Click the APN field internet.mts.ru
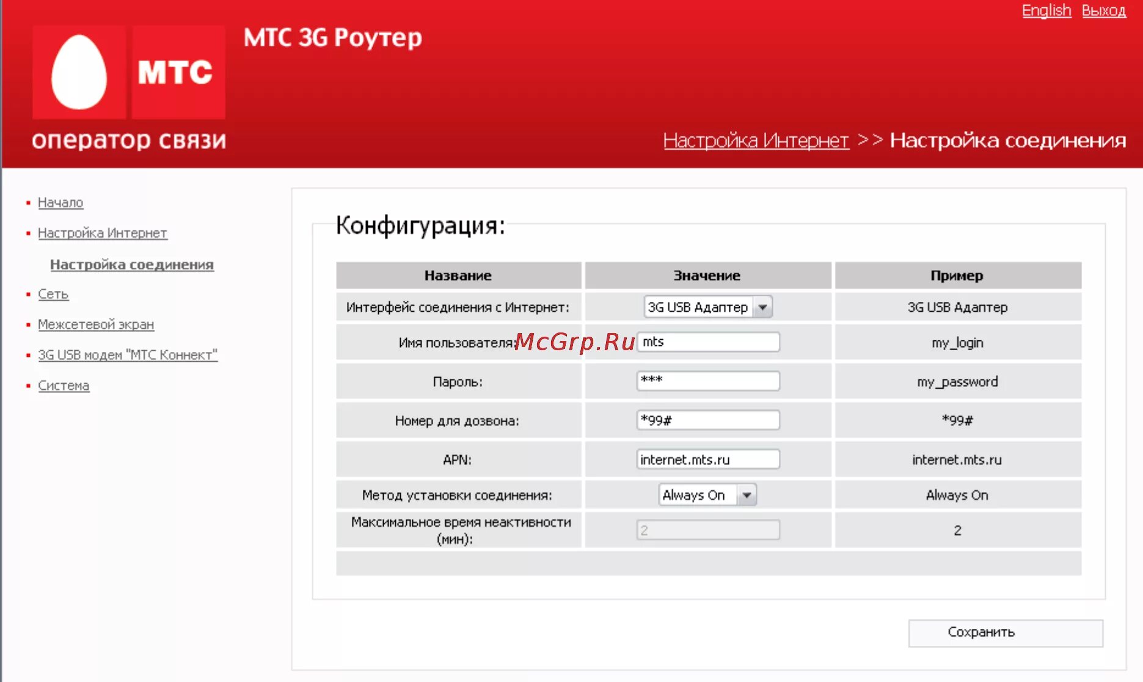 pyautogui.click(x=708, y=460)
